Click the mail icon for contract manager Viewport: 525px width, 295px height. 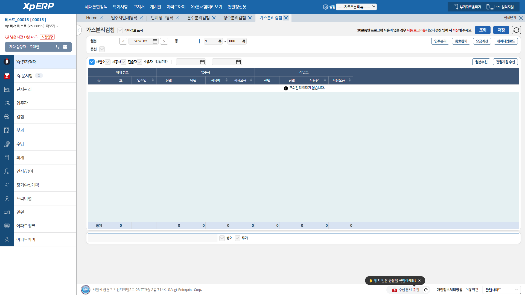point(65,47)
